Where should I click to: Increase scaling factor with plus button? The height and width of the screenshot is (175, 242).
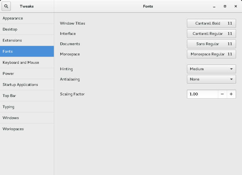click(231, 94)
